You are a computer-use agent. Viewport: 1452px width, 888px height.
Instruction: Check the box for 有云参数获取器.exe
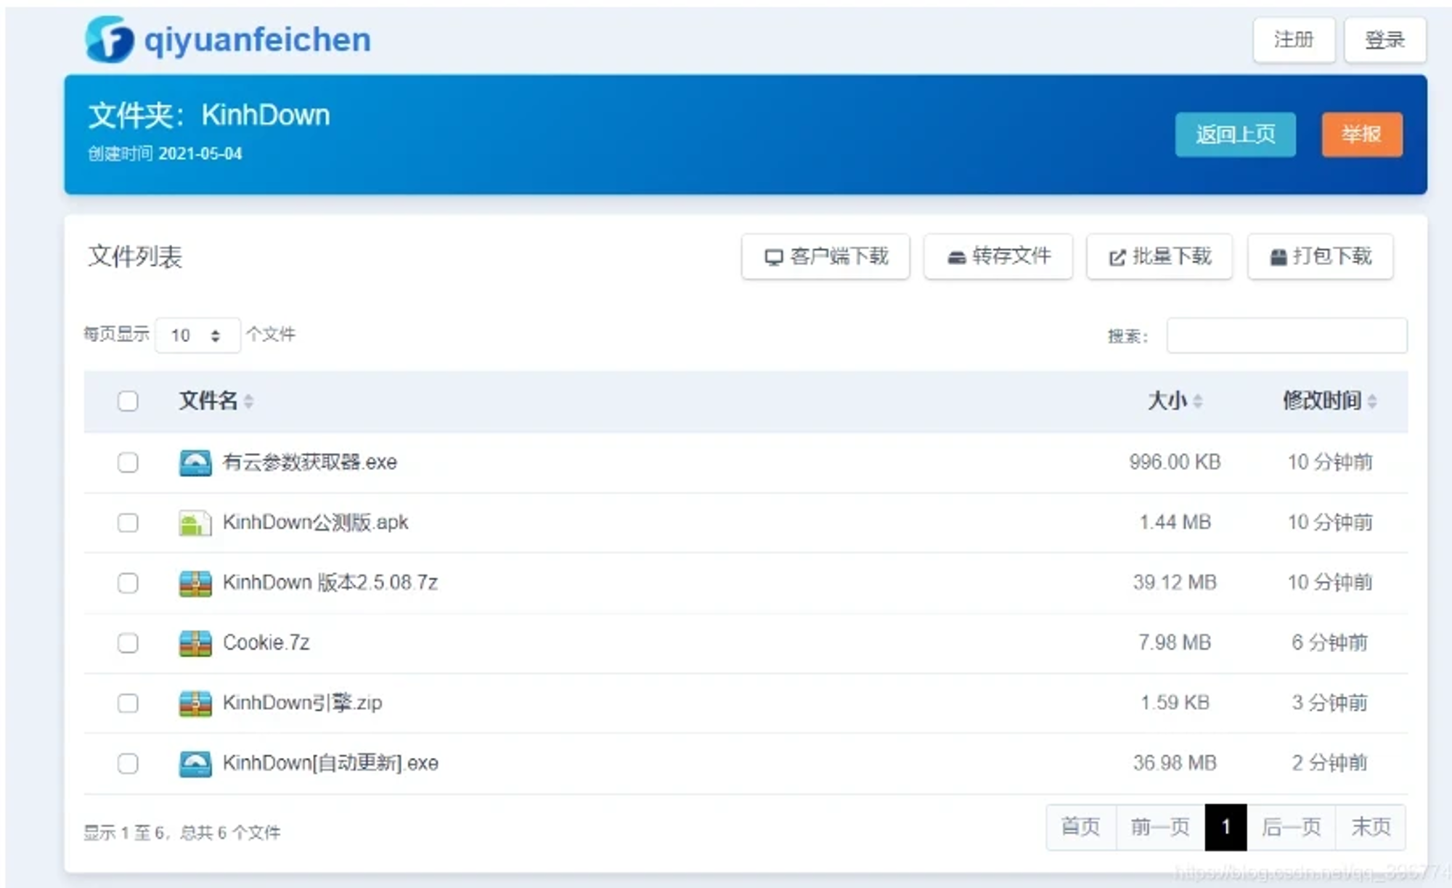tap(128, 463)
